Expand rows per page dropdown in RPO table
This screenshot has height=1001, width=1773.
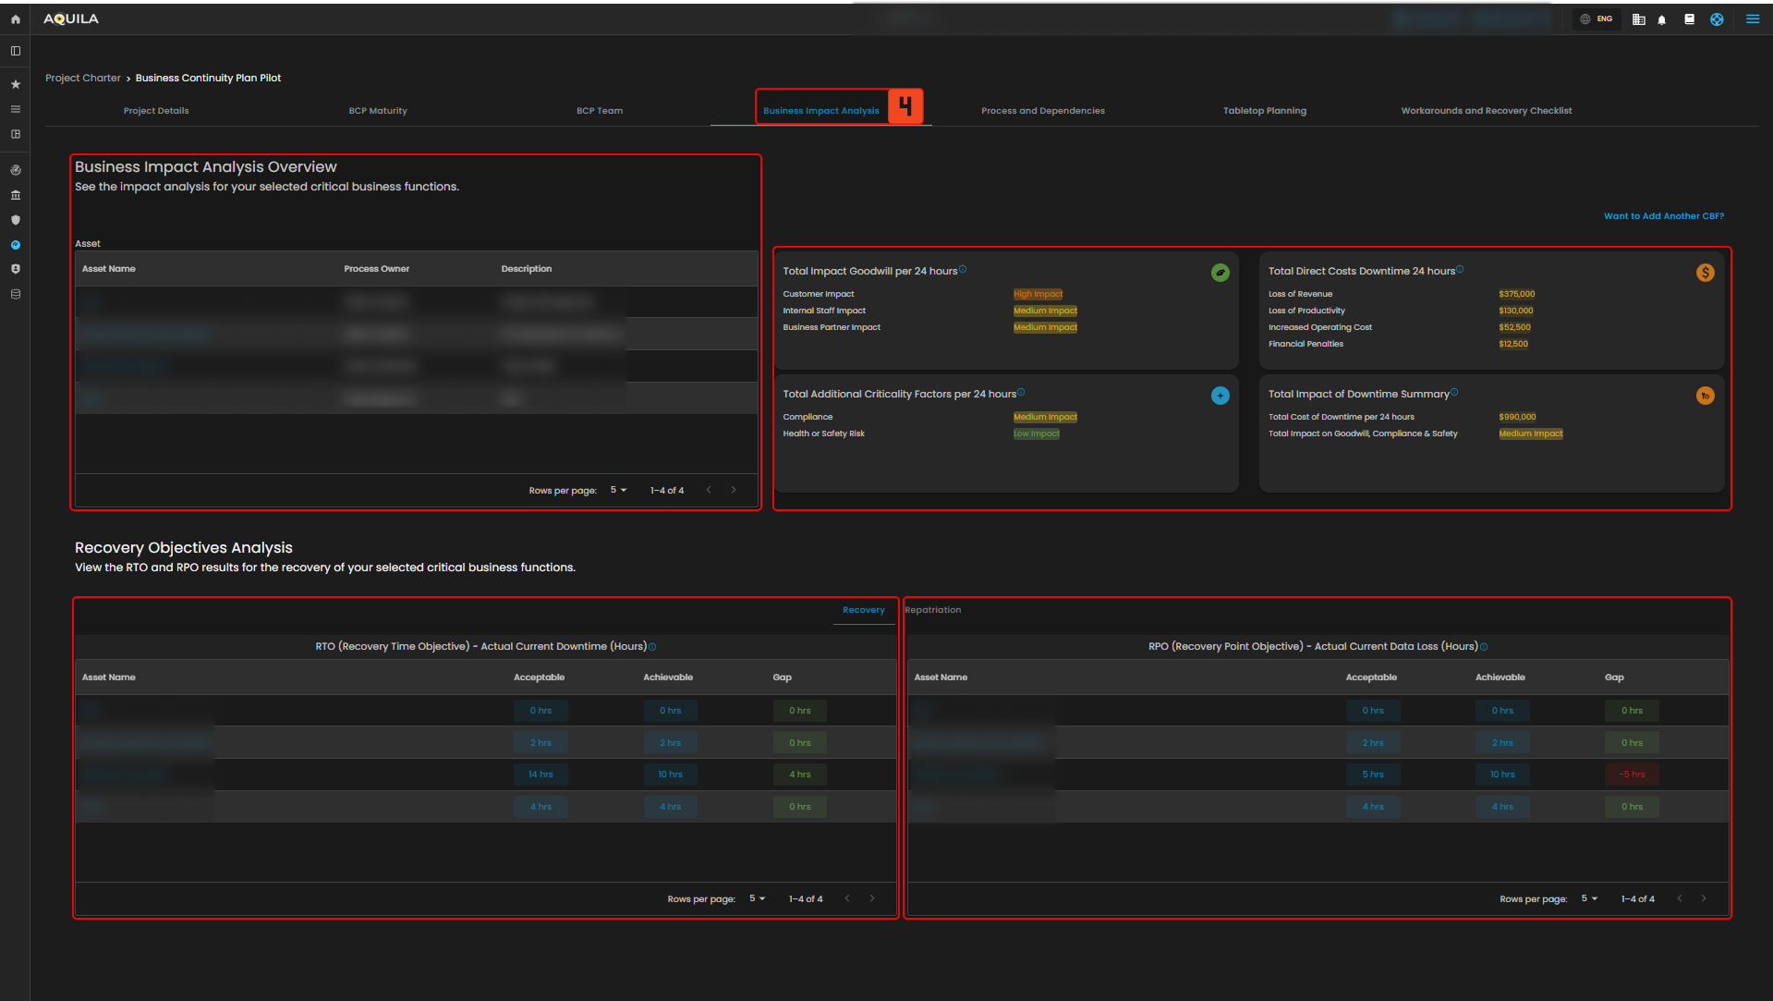[x=1589, y=898]
